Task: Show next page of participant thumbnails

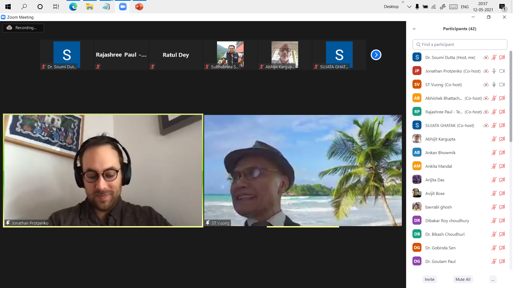Action: (376, 55)
